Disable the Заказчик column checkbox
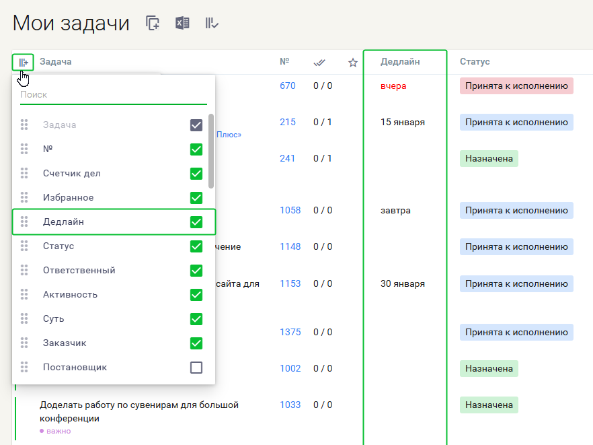 pyautogui.click(x=196, y=343)
